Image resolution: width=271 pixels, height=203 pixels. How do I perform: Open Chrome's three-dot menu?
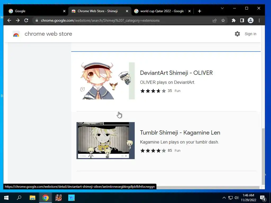(259, 20)
